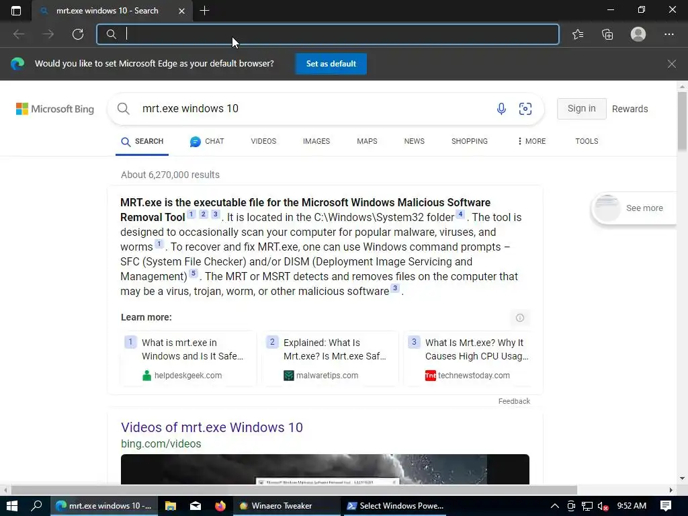Switch to the Winaero Tweaker window

[x=287, y=506]
